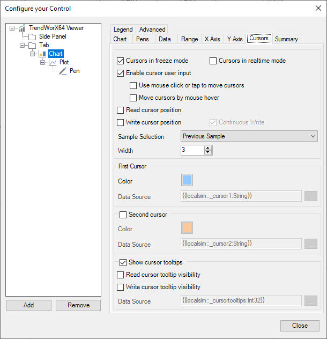The height and width of the screenshot is (339, 327).
Task: Disable Cursors in freeze mode checkbox
Action: [x=121, y=61]
